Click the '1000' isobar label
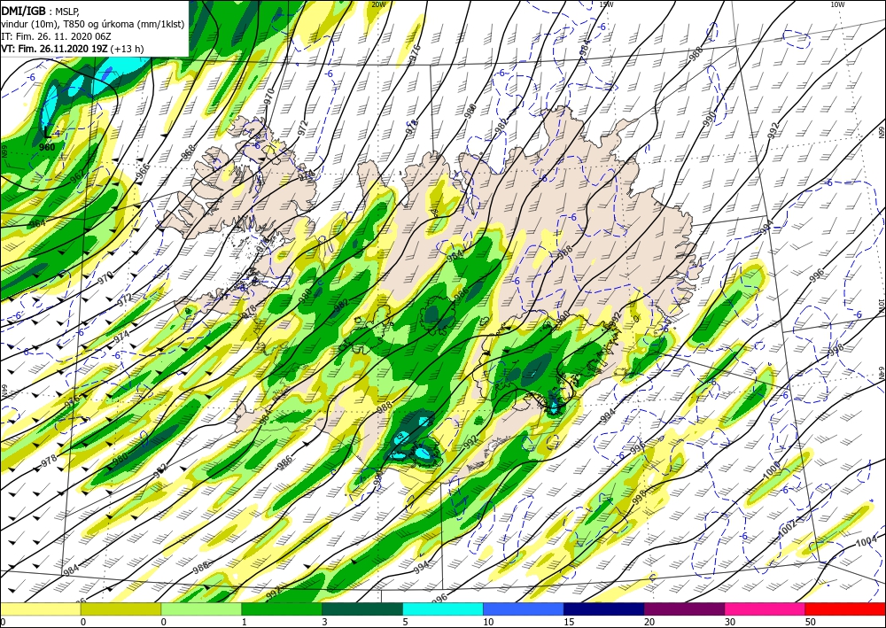 (x=772, y=471)
